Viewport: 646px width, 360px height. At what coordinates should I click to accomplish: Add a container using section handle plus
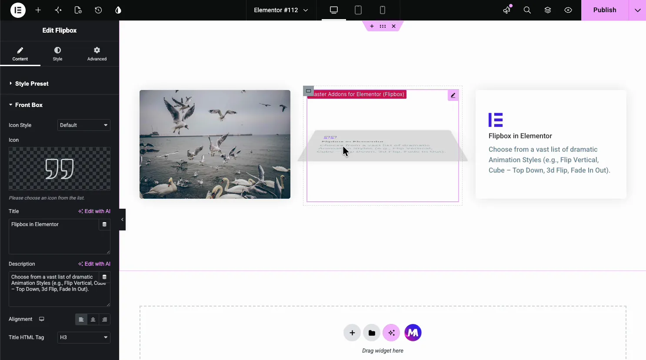point(372,26)
